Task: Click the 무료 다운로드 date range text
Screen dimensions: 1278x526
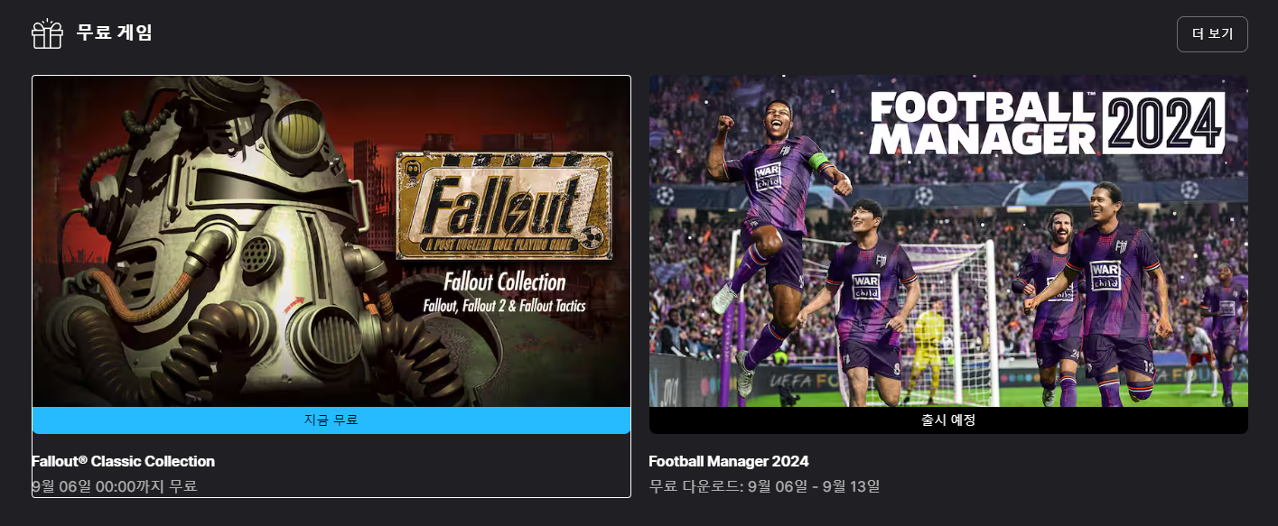Action: [x=764, y=486]
